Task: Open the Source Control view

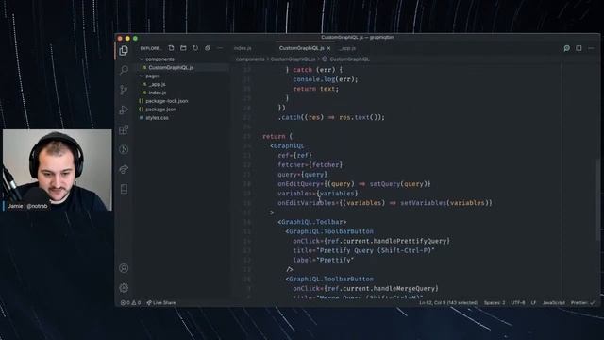Action: pyautogui.click(x=124, y=90)
